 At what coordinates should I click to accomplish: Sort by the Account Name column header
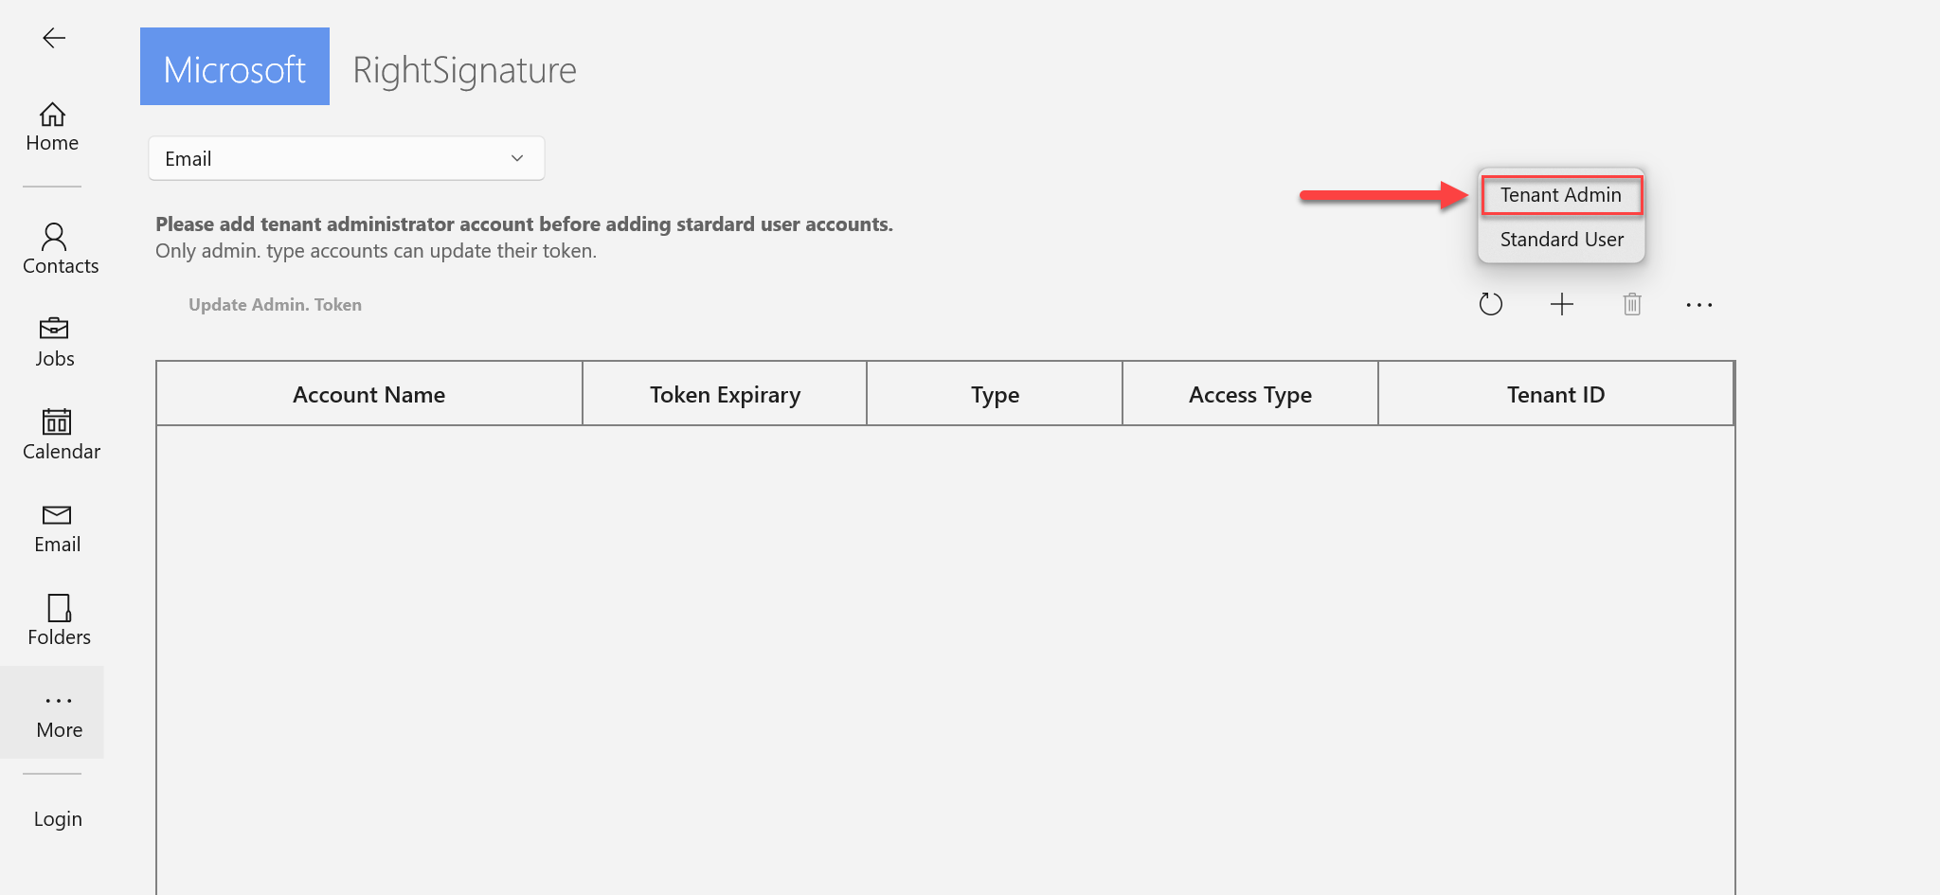(369, 394)
